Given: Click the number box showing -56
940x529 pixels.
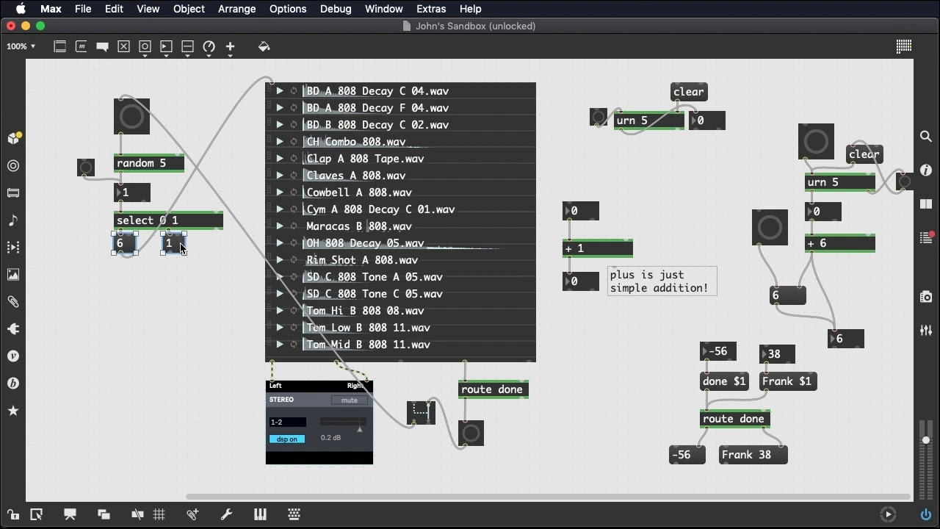Looking at the screenshot, I should point(718,351).
